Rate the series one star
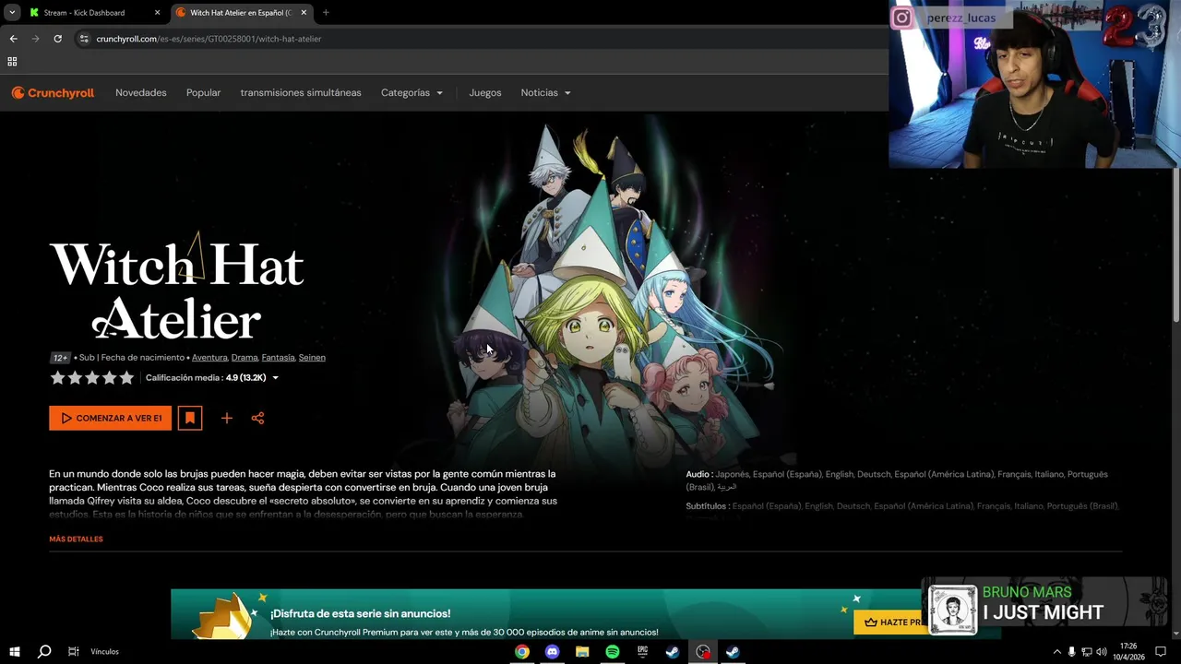Image resolution: width=1181 pixels, height=664 pixels. pyautogui.click(x=57, y=377)
